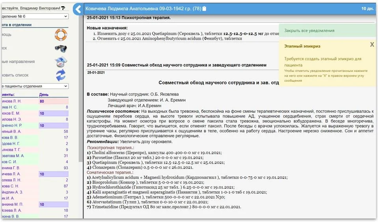This screenshot has height=222, width=378.
Task: Select patient В. В. with day 17
Action: coord(35,138)
